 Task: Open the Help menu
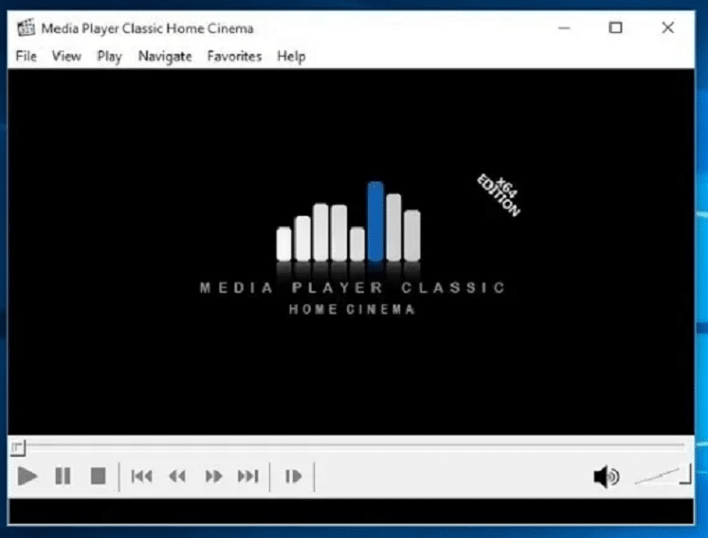click(x=291, y=57)
